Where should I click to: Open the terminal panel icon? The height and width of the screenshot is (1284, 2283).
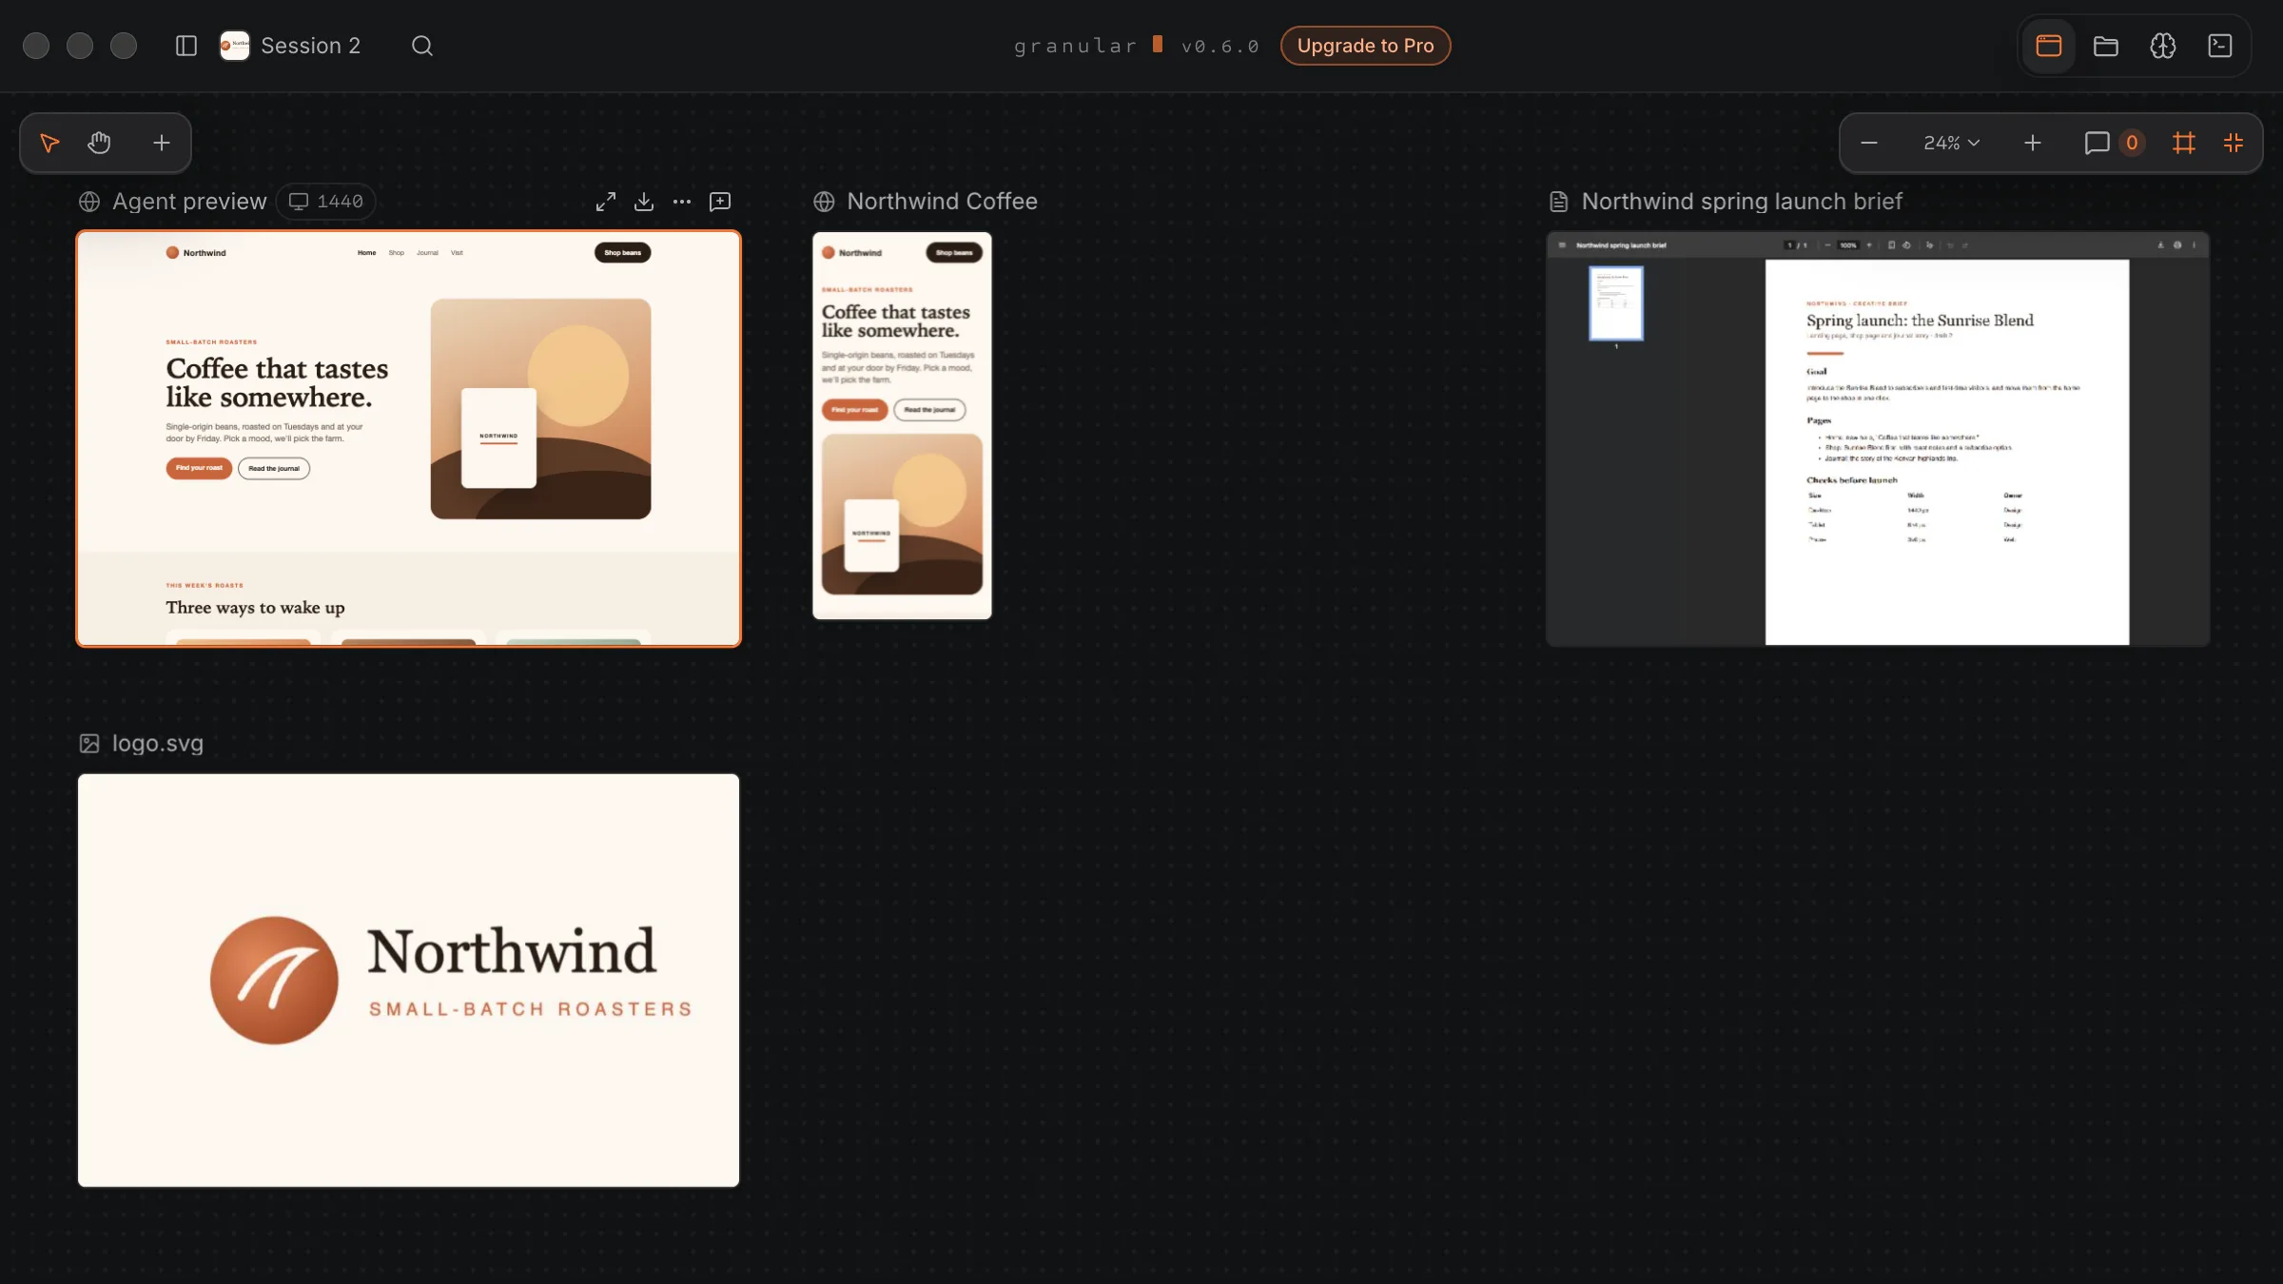point(2220,46)
